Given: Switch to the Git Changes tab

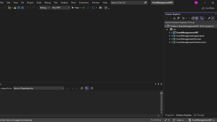Looking at the screenshot, I should (x=199, y=115).
